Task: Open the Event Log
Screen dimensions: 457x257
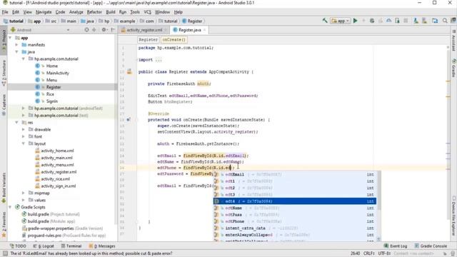Action: [x=395, y=246]
